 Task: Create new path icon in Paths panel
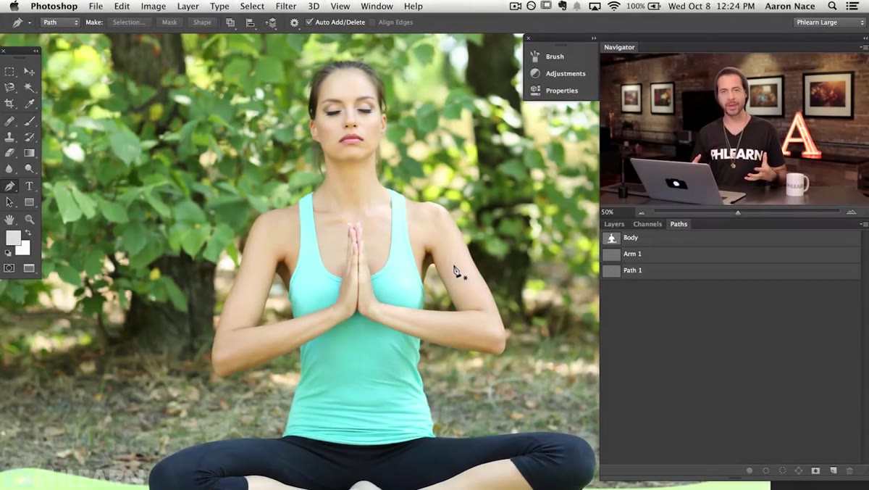833,471
